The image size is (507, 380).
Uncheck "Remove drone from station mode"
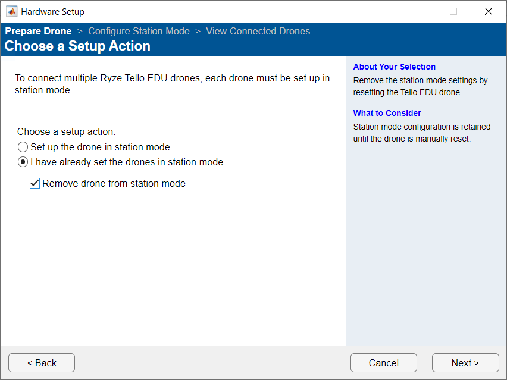[x=35, y=183]
